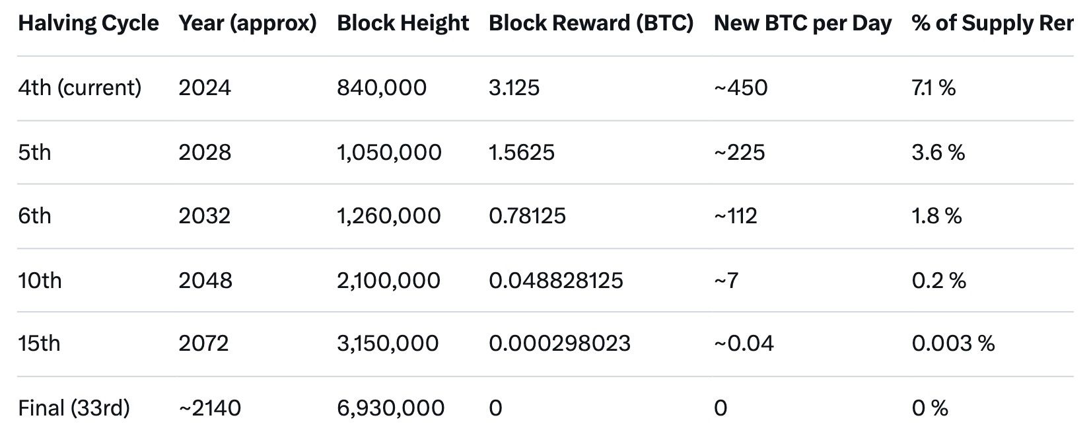Click the Block Height column header
1091x436 pixels.
tap(403, 23)
